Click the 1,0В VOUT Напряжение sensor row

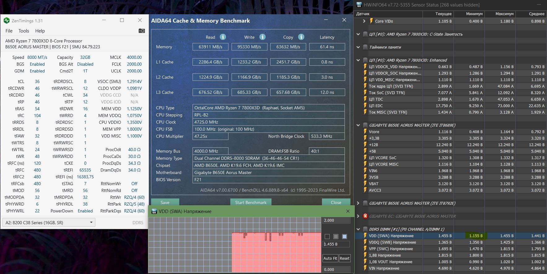pyautogui.click(x=450, y=262)
